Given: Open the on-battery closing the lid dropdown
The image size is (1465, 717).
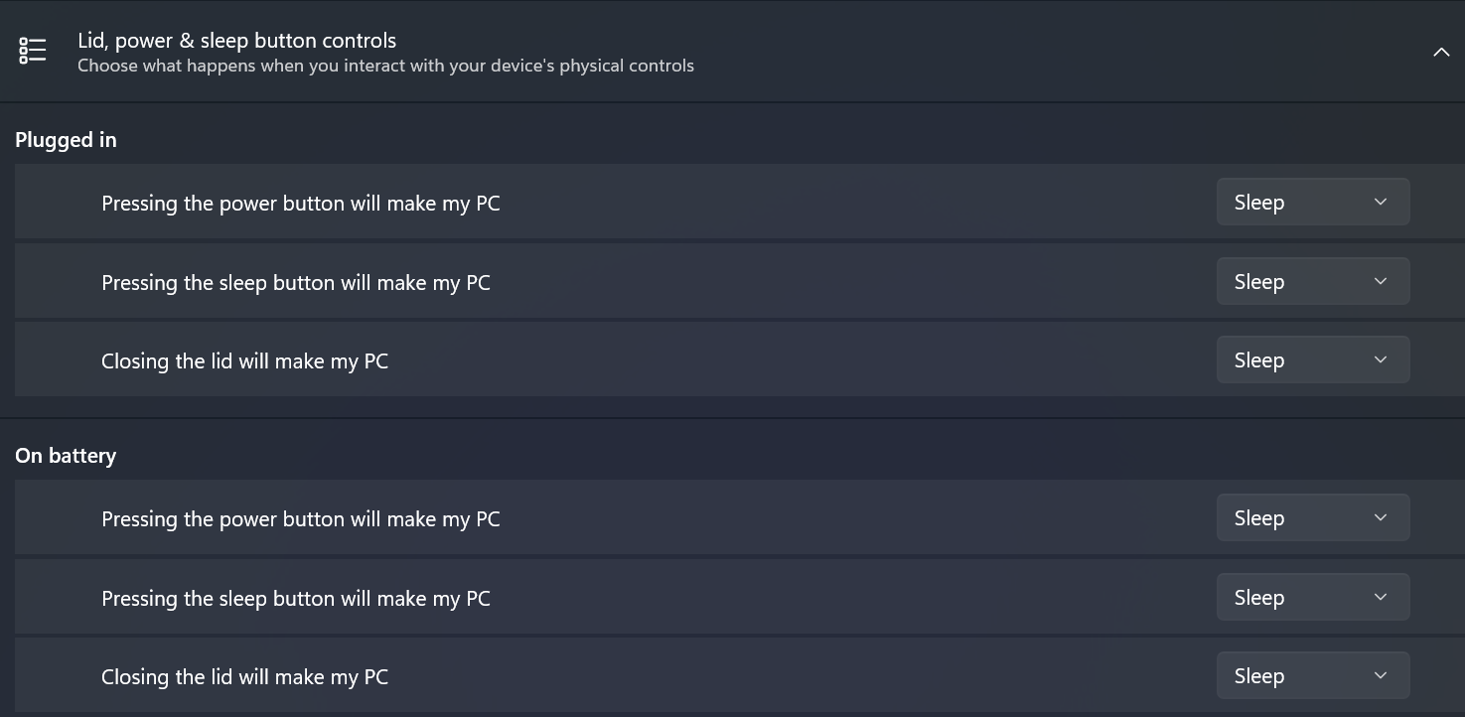Looking at the screenshot, I should [x=1312, y=676].
